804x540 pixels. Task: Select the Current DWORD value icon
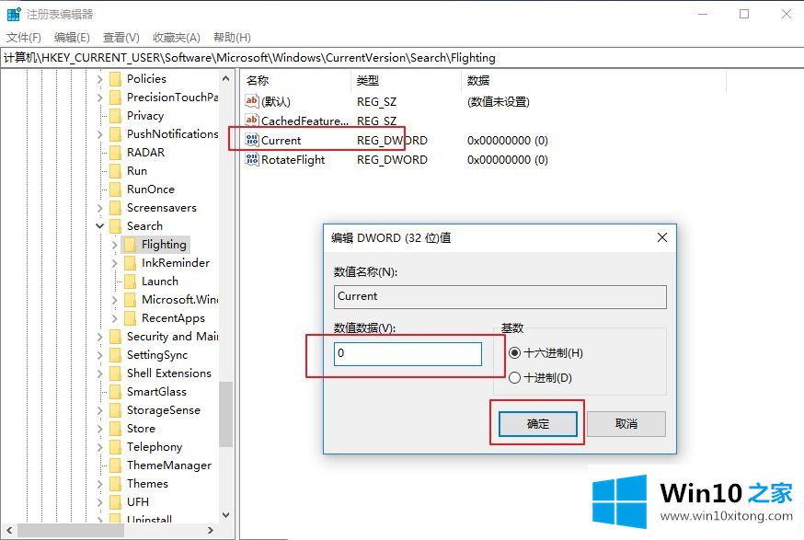pos(252,140)
